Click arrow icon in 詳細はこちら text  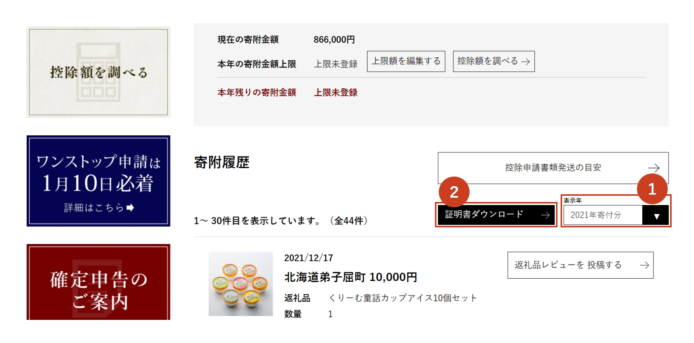[130, 208]
